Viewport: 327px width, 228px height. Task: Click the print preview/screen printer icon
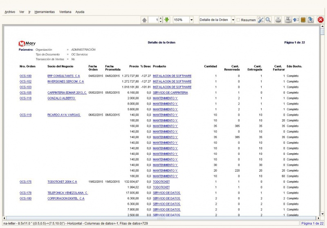(288, 20)
